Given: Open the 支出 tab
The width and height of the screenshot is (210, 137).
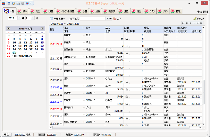Looking at the screenshot, I should [36, 11].
